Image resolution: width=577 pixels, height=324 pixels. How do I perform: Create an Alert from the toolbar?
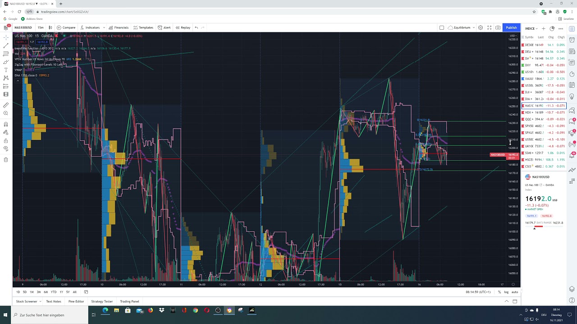pos(165,27)
